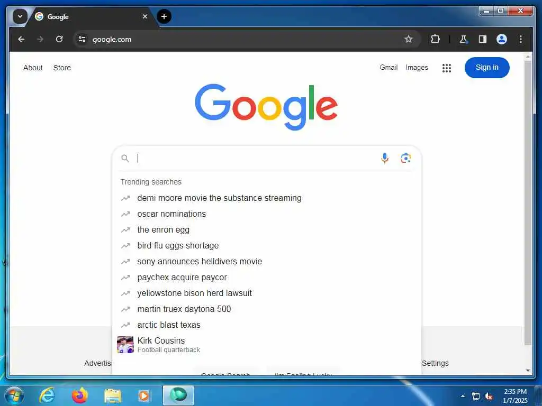
Task: Select suggestion bird flu eggs shortage
Action: (x=267, y=245)
